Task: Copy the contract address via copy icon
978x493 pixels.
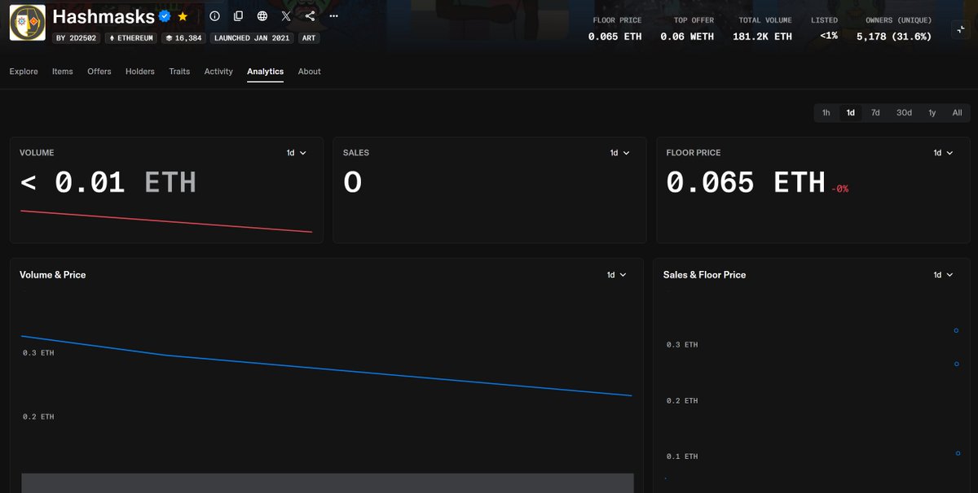Action: (238, 15)
